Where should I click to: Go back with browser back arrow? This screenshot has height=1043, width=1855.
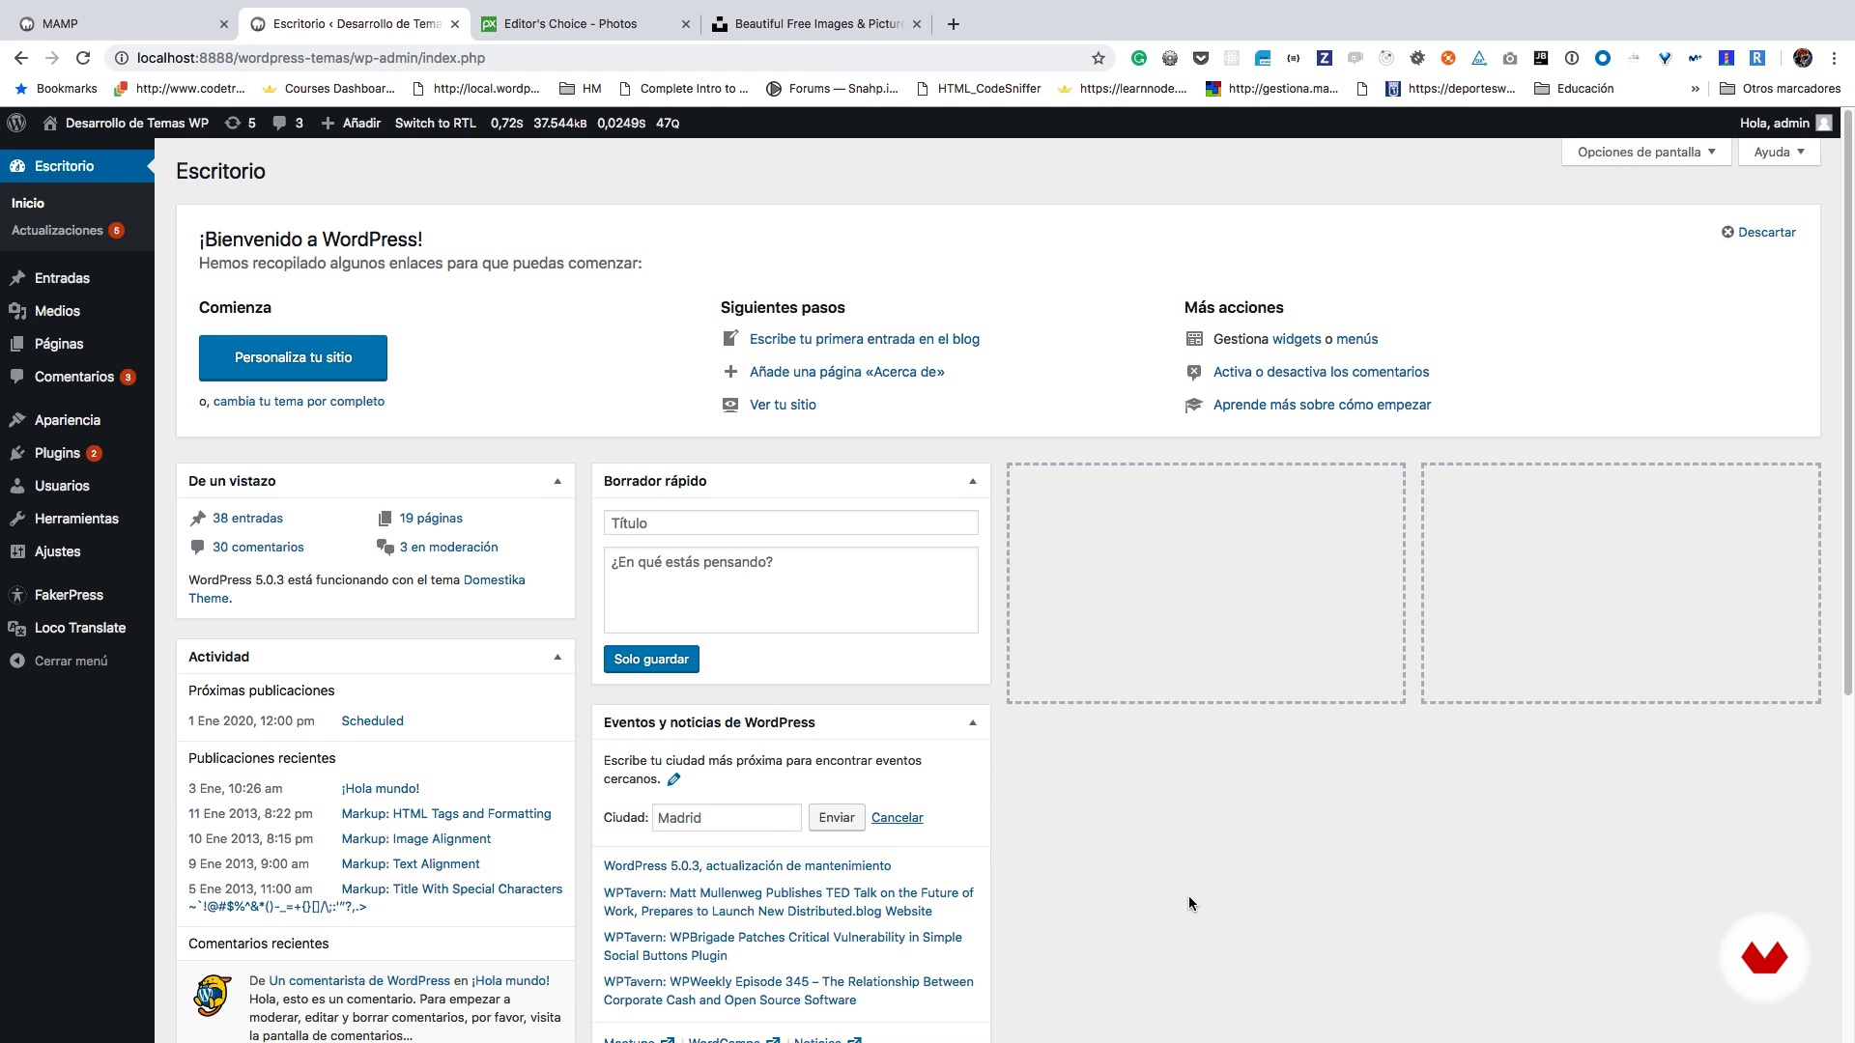[x=21, y=58]
